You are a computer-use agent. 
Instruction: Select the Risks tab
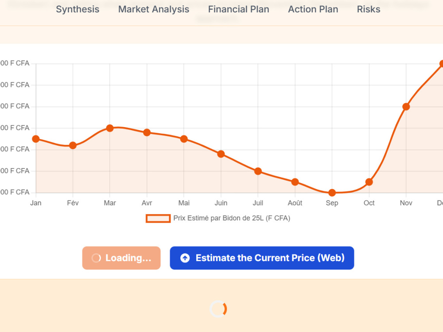[369, 9]
